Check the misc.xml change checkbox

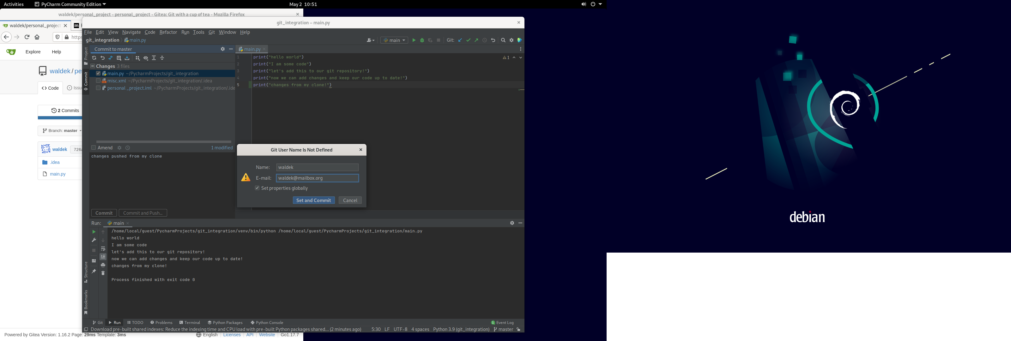[98, 81]
